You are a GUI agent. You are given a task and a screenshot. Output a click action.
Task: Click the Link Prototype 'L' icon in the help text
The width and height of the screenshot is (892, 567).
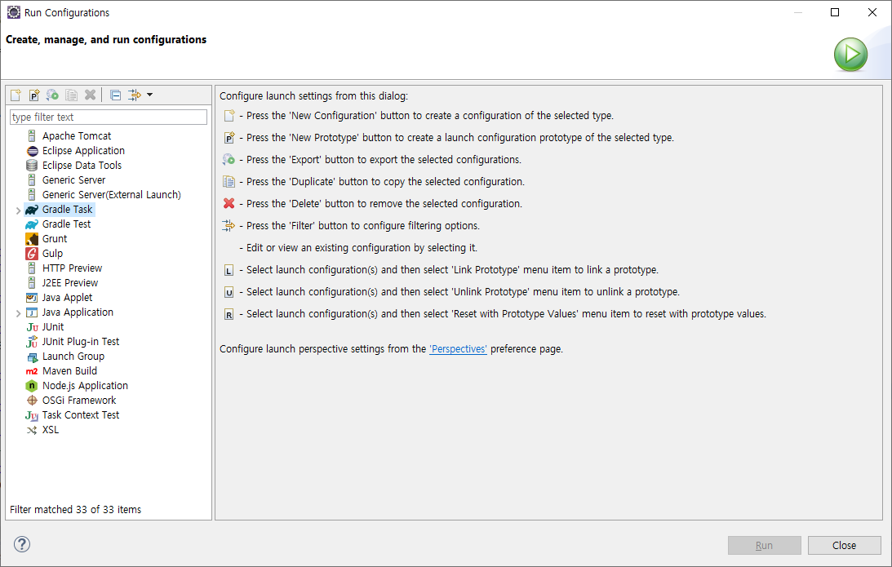pos(229,271)
